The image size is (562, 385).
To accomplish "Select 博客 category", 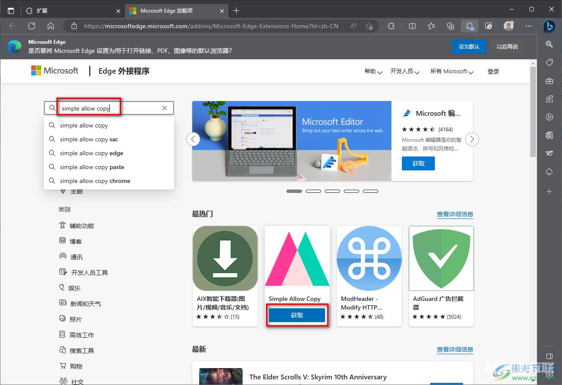I will pos(70,241).
